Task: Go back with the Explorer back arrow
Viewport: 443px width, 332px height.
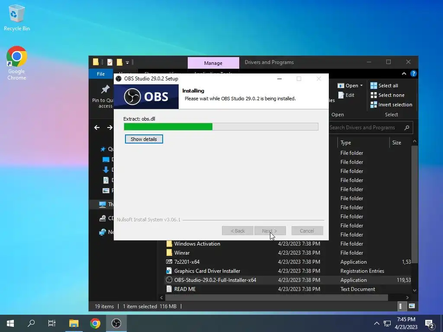Action: (x=97, y=128)
